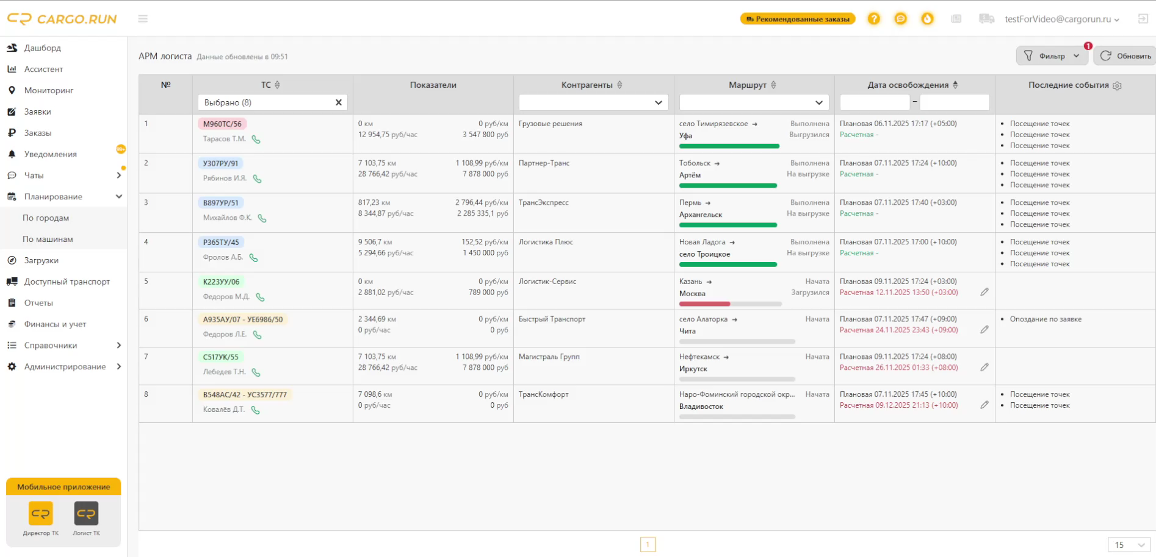This screenshot has height=557, width=1156.
Task: Open the chat bubble icon in header
Action: click(900, 19)
